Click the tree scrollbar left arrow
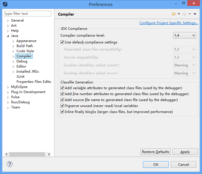The width and height of the screenshot is (202, 174). (x=7, y=154)
